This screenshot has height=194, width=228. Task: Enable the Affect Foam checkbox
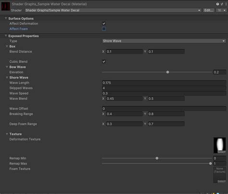click(x=104, y=29)
